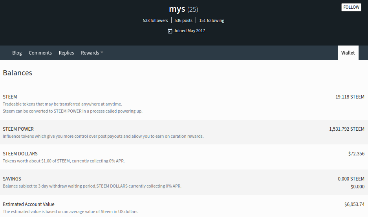View the 151 following list
368x217 pixels.
point(212,20)
